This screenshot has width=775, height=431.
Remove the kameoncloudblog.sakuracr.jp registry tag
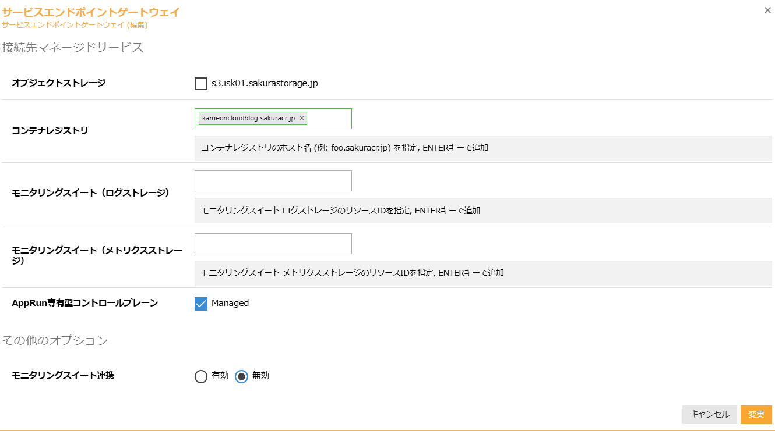(302, 118)
